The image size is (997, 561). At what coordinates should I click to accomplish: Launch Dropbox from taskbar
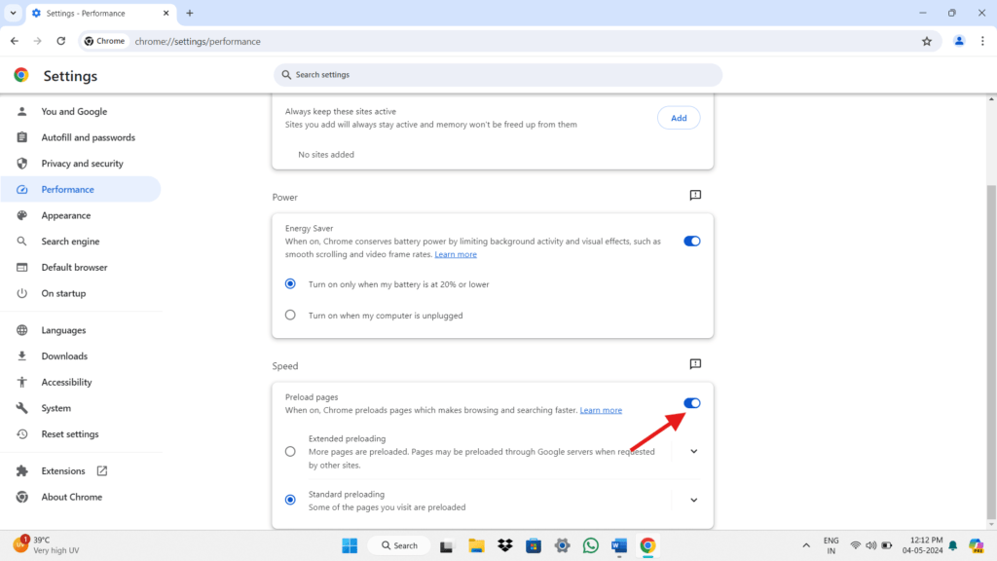[505, 545]
